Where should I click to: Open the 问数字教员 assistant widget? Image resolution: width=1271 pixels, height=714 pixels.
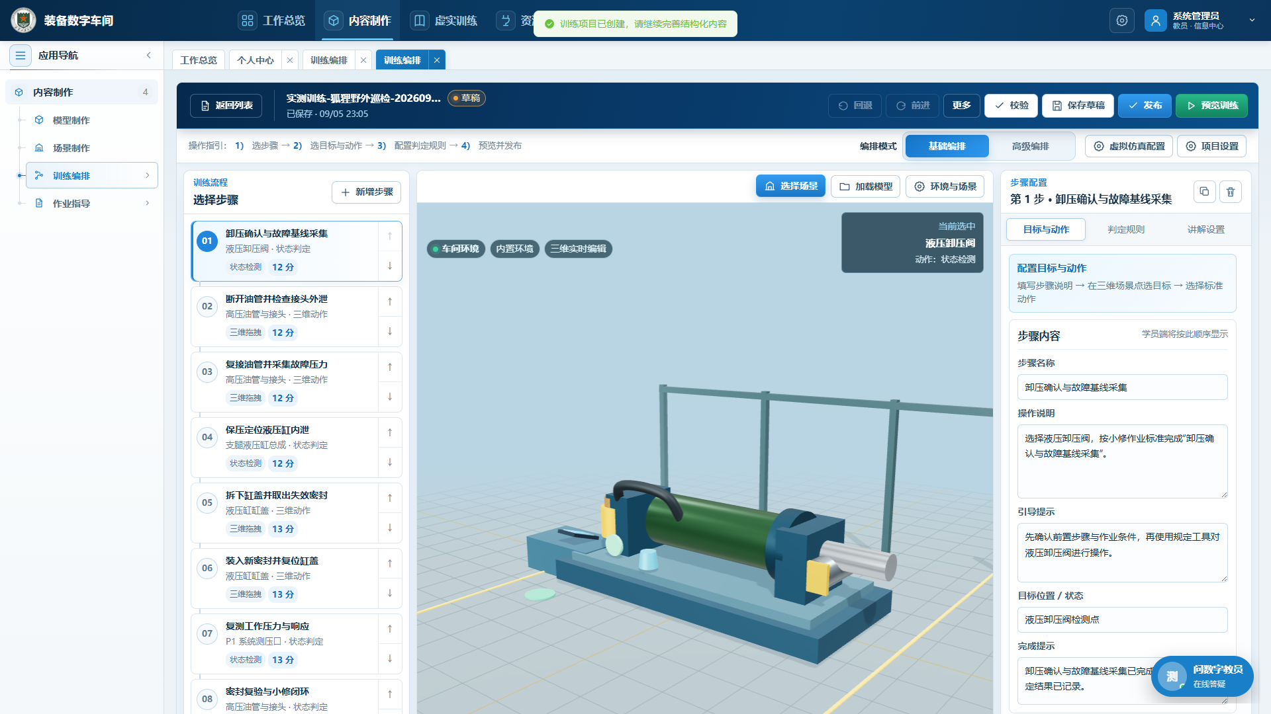[1202, 676]
